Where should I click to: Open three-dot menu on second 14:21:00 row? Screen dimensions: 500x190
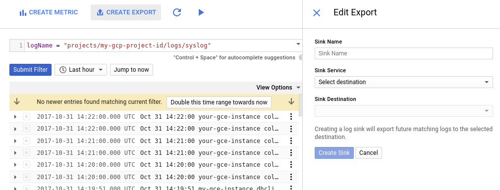291,153
